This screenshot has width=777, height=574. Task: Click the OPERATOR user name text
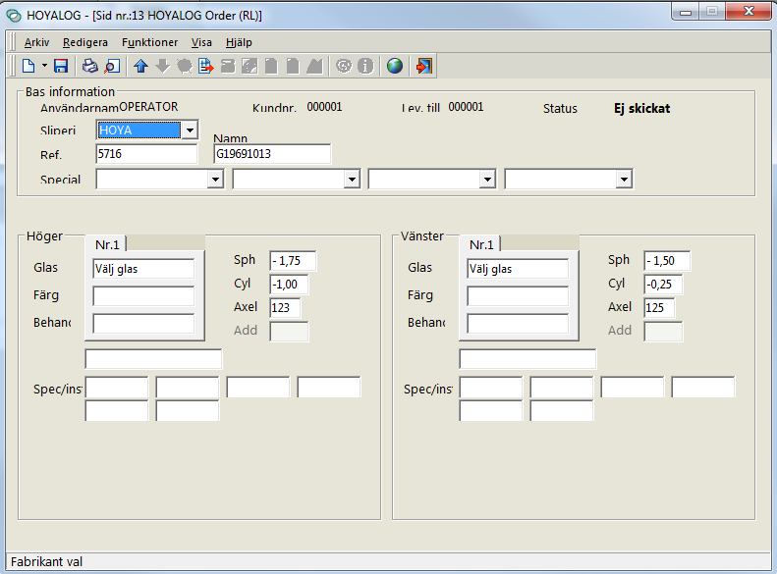148,107
